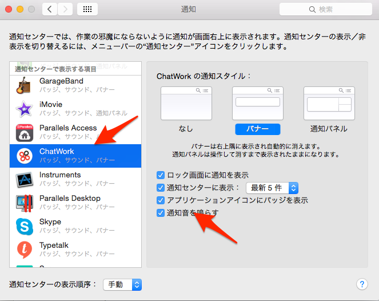This screenshot has height=301, width=379.
Task: Go back with the left chevron button
Action: (x=50, y=9)
